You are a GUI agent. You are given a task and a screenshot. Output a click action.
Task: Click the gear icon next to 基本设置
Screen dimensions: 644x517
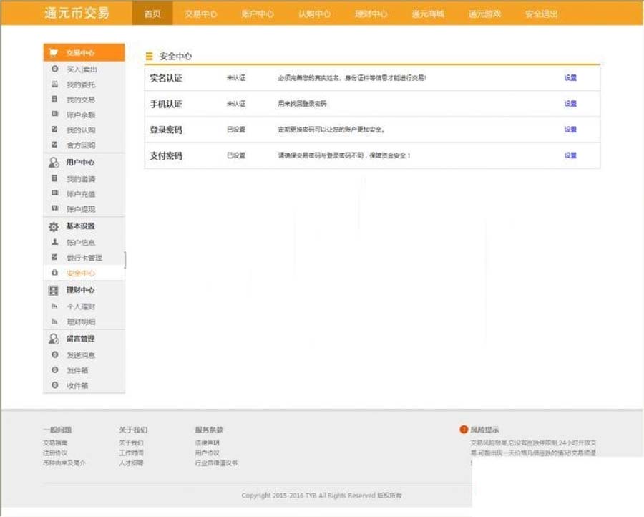54,226
